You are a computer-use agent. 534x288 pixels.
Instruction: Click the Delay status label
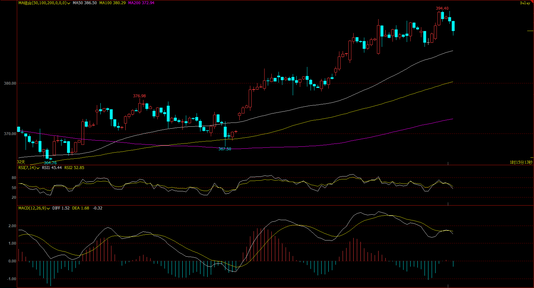(x=525, y=3)
